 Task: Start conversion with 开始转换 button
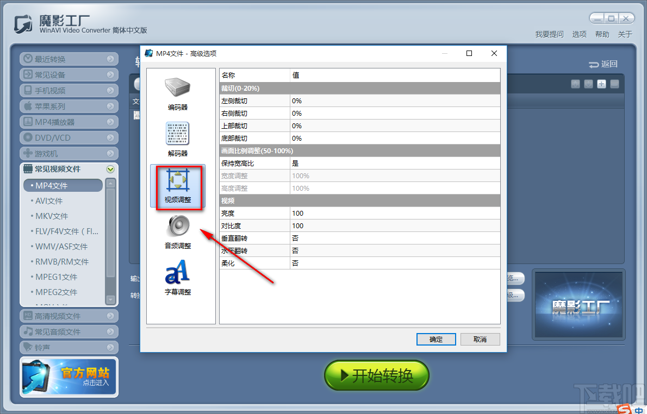377,375
